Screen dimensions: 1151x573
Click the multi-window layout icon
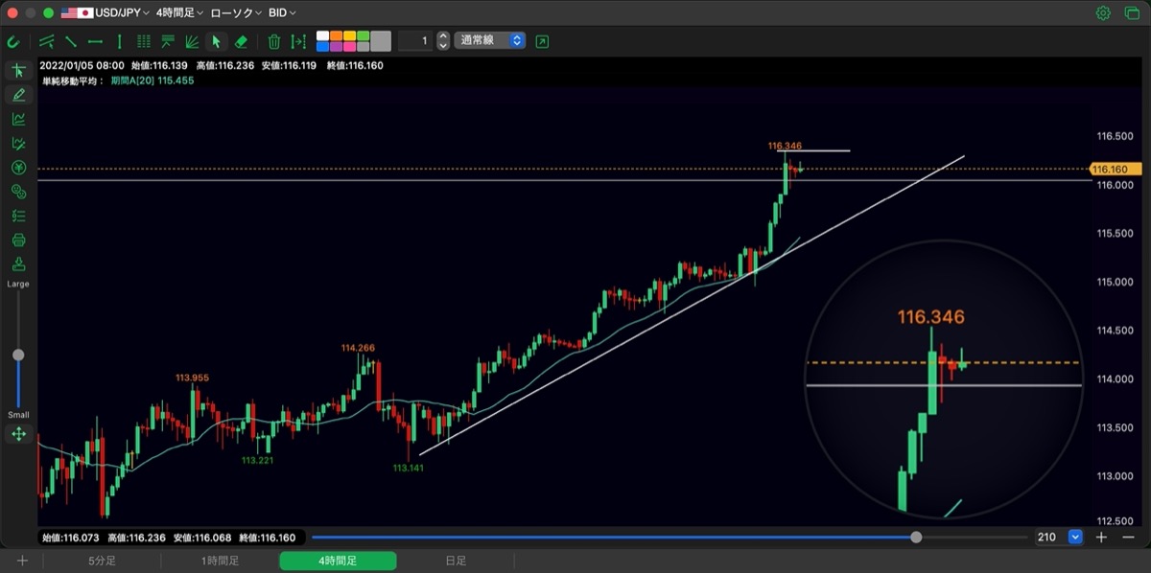click(1132, 13)
